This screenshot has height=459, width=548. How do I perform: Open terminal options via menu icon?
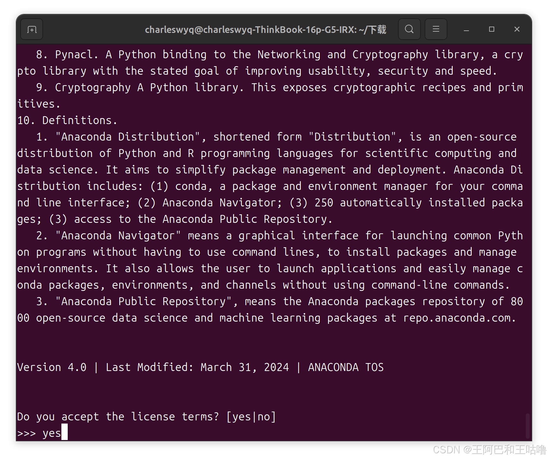coord(436,29)
